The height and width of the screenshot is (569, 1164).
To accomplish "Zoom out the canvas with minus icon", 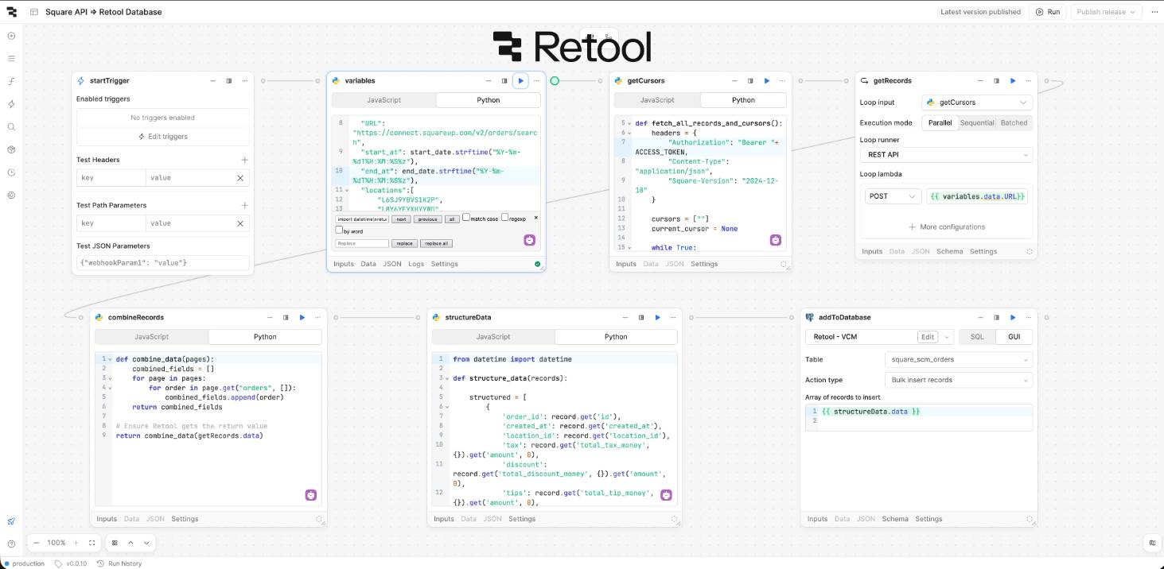I will pos(37,543).
